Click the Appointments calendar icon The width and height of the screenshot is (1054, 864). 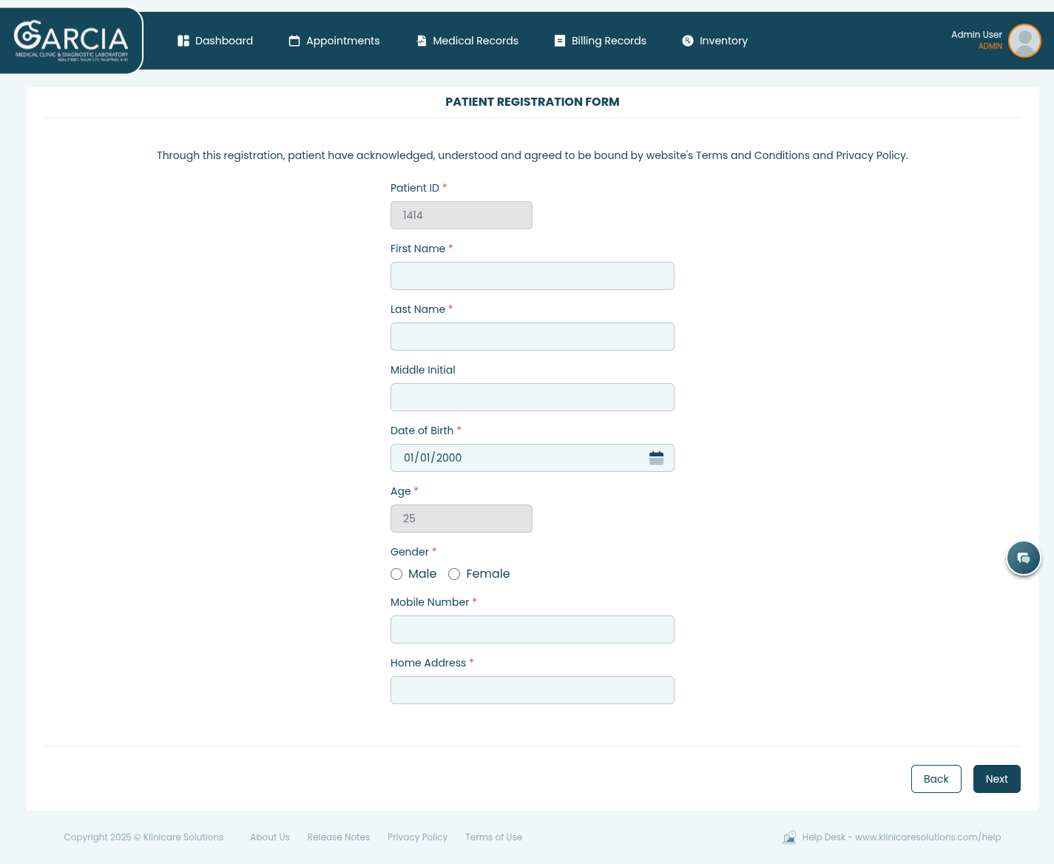[x=294, y=41]
